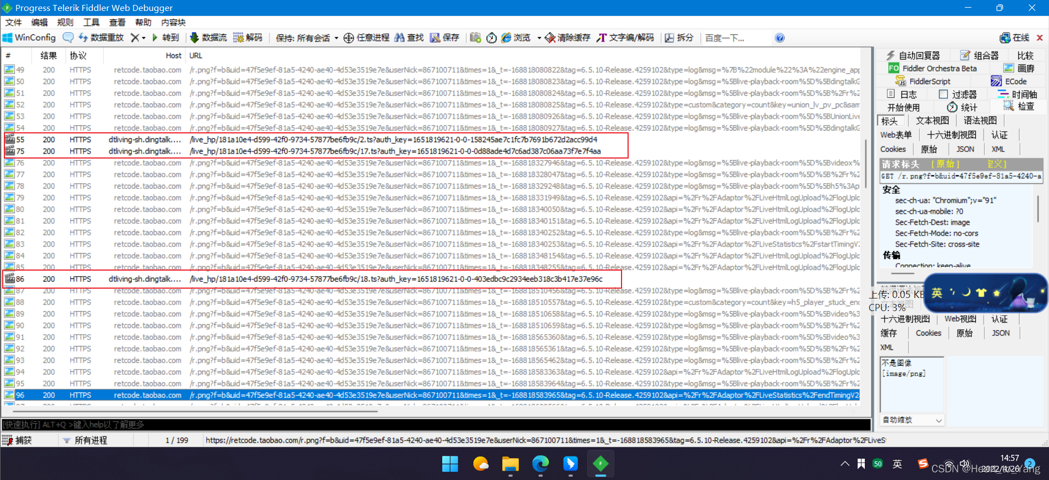1049x480 pixels.
Task: Click 拆分 (Tearoff) toolbar icon
Action: pyautogui.click(x=679, y=38)
